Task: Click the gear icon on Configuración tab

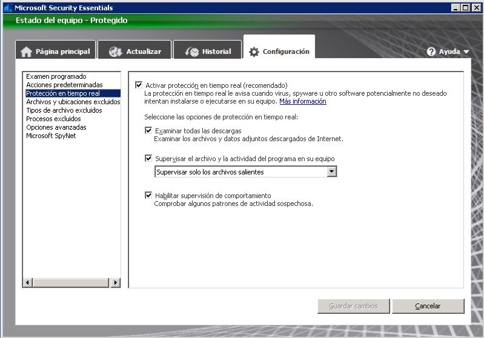Action: (x=254, y=52)
